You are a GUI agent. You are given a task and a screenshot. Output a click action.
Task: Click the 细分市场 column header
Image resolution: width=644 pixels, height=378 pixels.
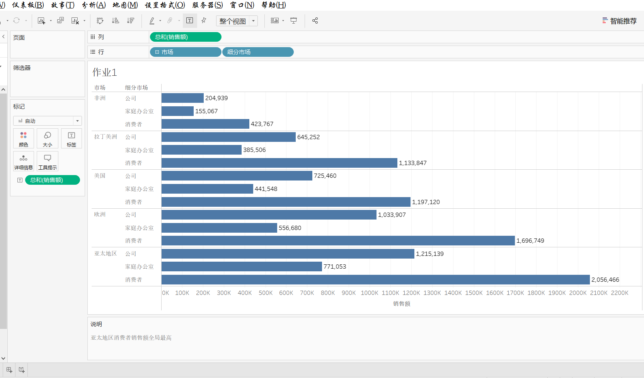click(136, 88)
